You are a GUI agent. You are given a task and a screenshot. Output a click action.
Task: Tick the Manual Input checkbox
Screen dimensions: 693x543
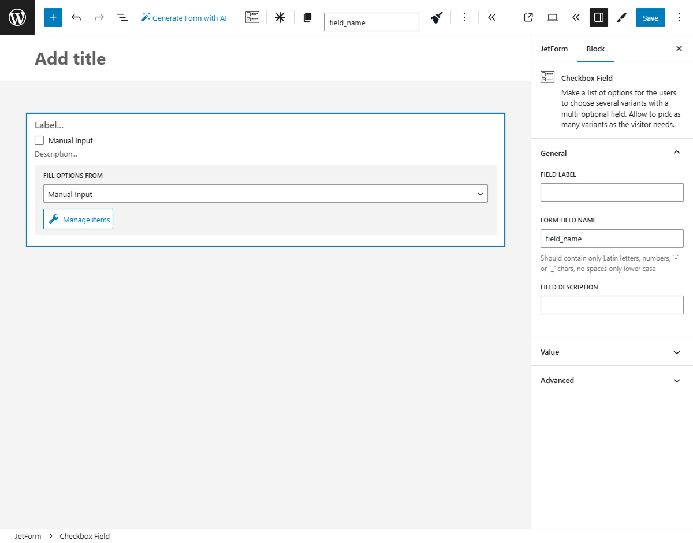[x=39, y=140]
